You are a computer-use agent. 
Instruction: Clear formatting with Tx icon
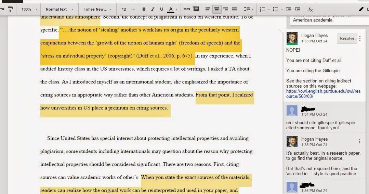(310, 9)
